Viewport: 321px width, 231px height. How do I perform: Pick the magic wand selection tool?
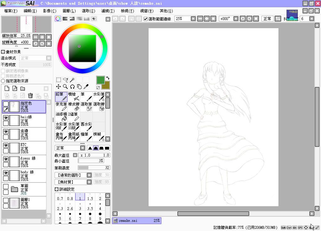coord(72,80)
